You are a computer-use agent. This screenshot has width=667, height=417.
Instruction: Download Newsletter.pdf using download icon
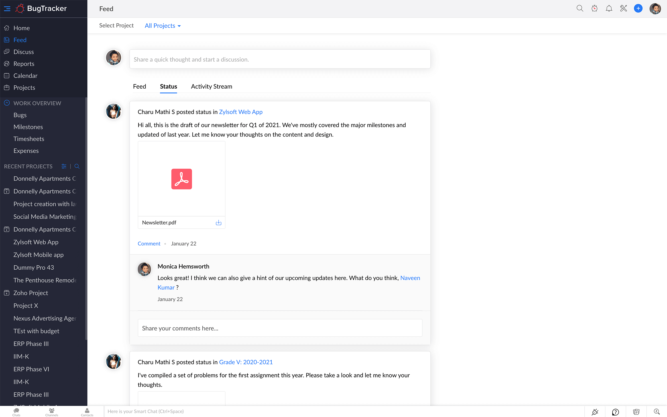pos(218,223)
